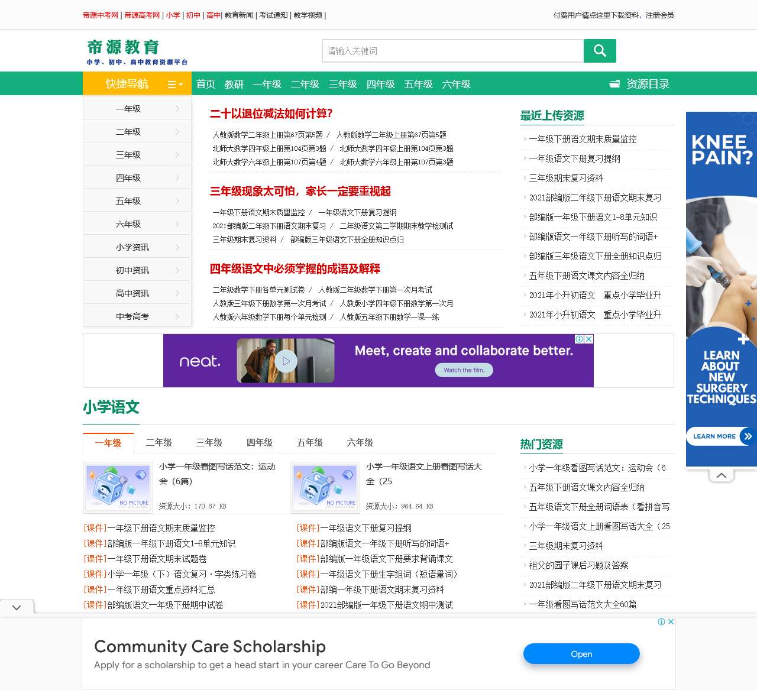Viewport: 757px width, 690px height.
Task: Open 人教版数学二年级上册第67页第5题 link
Action: (268, 135)
